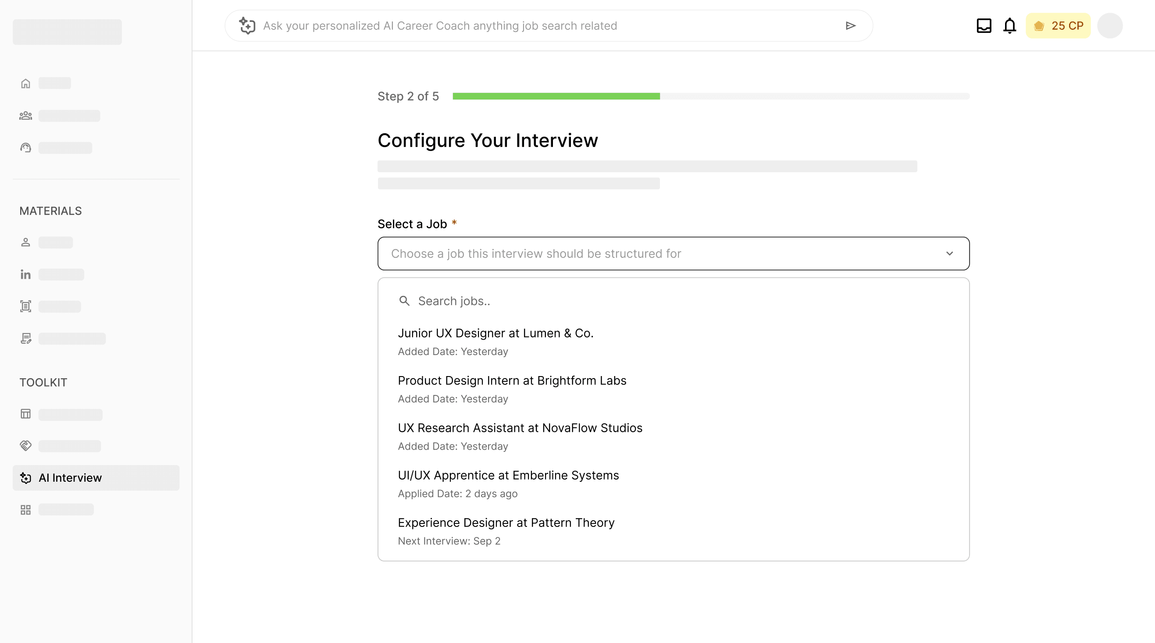Screen dimensions: 1155x643
Task: Click the send arrow icon in AI coach bar
Action: coord(851,26)
